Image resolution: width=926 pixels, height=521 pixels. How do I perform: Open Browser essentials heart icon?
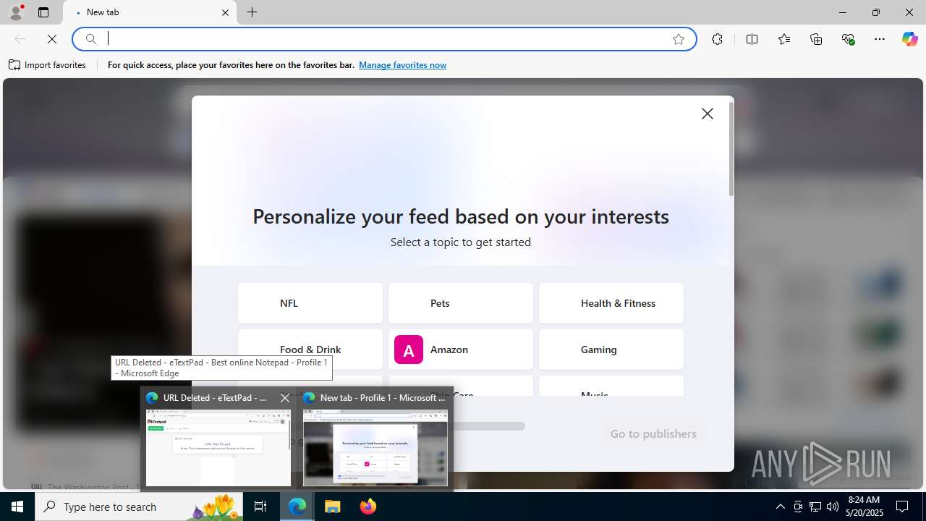point(848,39)
